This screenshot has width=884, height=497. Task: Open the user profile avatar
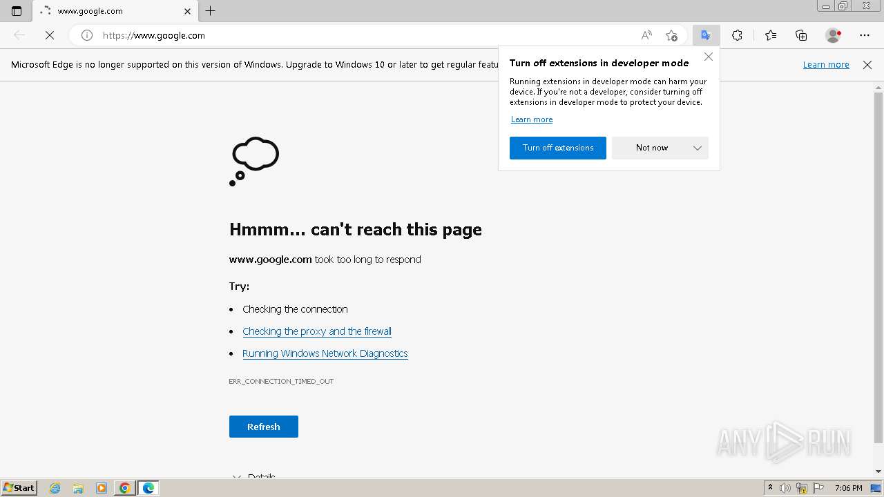click(x=834, y=35)
